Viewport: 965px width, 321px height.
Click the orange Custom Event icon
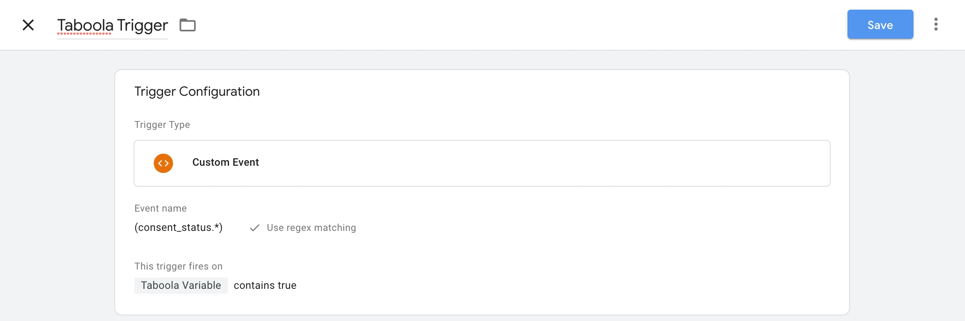pyautogui.click(x=163, y=163)
